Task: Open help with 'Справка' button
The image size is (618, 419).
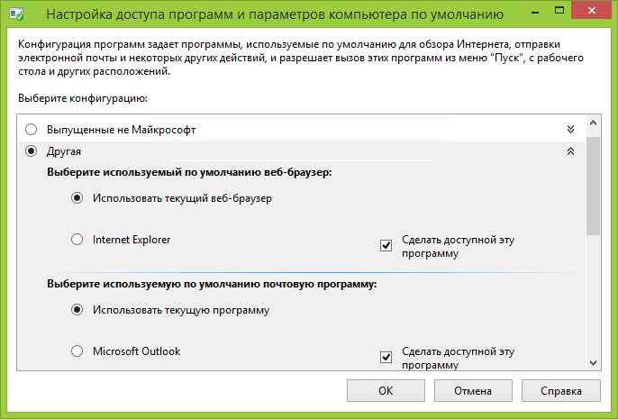Action: click(x=561, y=391)
